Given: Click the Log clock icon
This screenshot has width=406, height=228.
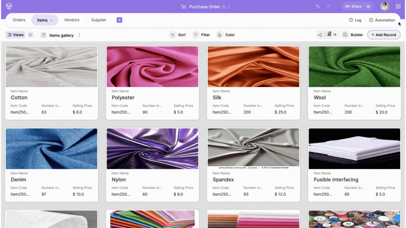Looking at the screenshot, I should (351, 20).
